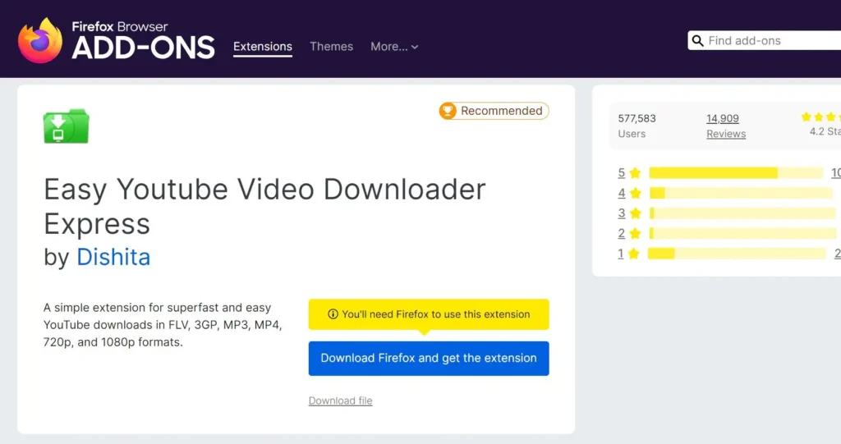Click the number 4 rating link

pos(621,193)
